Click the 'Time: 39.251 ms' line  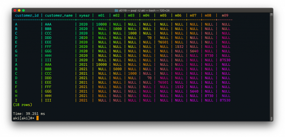point(29,114)
